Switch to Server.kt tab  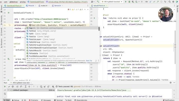[57, 6]
